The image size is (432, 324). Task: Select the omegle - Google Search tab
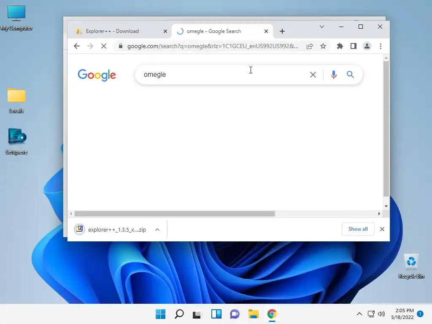coord(222,31)
